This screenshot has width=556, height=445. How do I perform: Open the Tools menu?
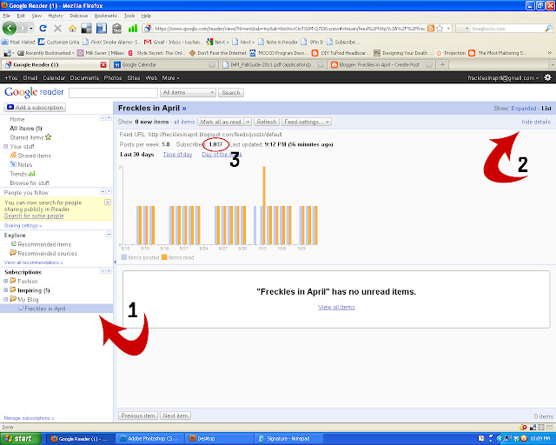[129, 16]
